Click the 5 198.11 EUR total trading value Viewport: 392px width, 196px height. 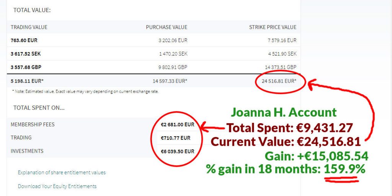click(x=27, y=81)
